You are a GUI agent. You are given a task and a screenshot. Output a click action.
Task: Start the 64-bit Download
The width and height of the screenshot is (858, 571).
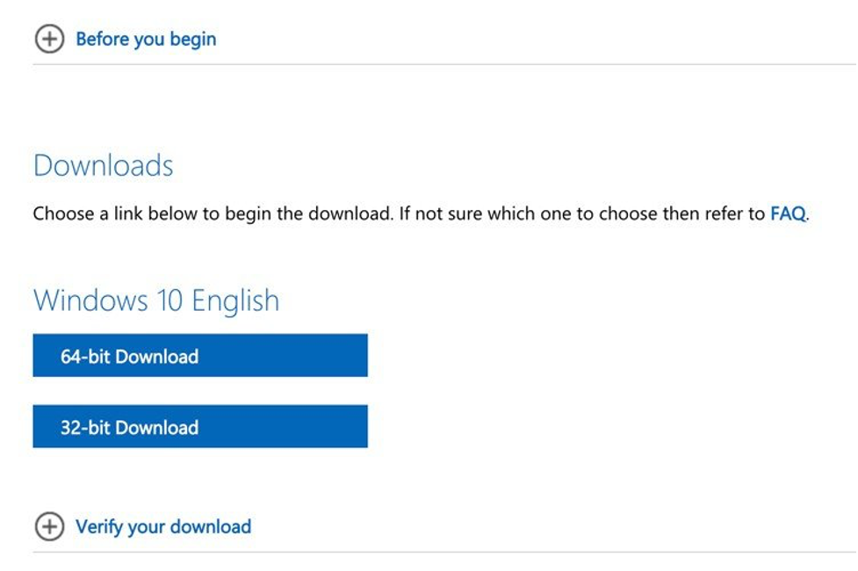pos(200,355)
